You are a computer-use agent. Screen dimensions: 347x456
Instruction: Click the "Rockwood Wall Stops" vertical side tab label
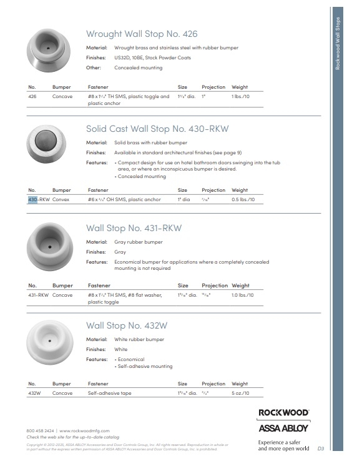[x=338, y=43]
